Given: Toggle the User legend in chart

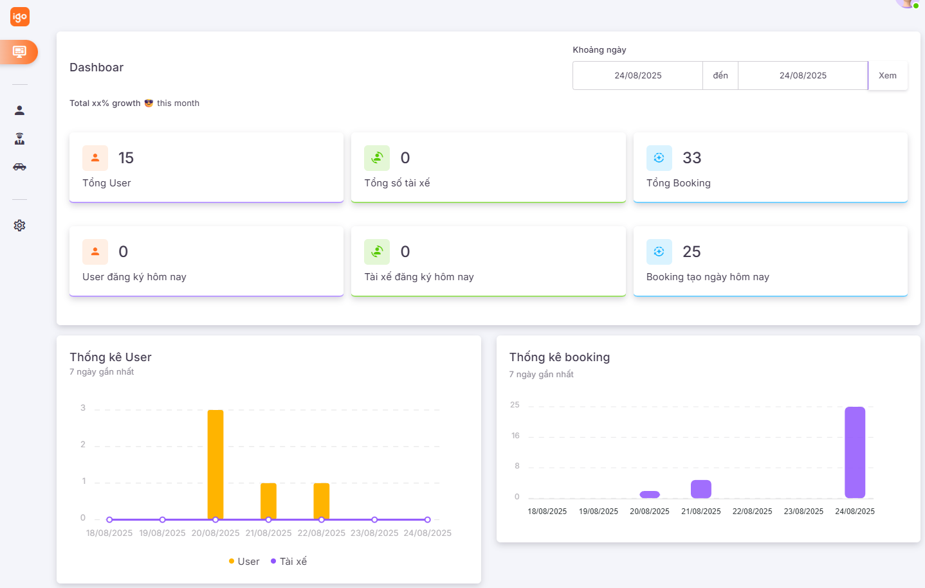Looking at the screenshot, I should (x=244, y=562).
